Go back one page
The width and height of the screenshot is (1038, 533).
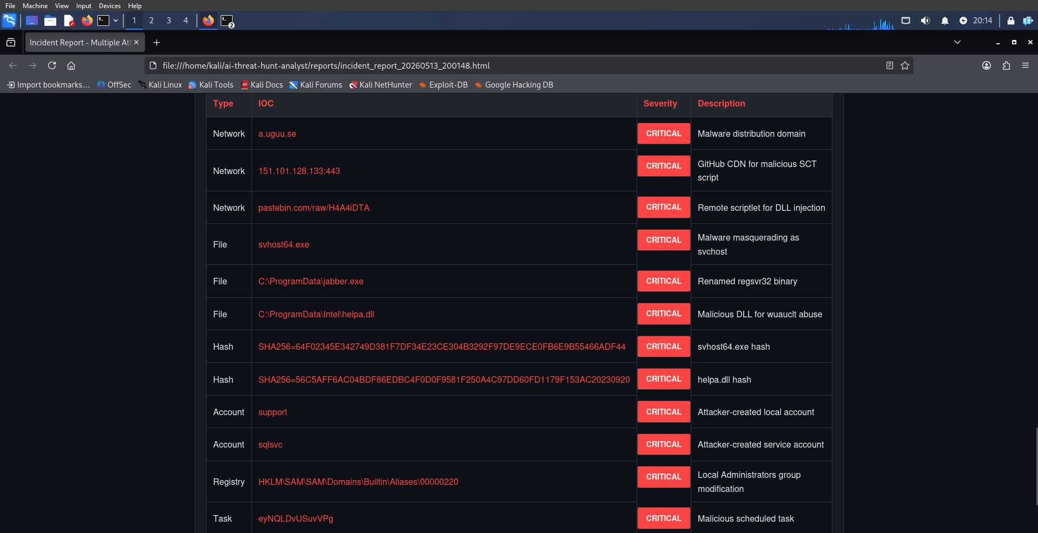pyautogui.click(x=13, y=65)
